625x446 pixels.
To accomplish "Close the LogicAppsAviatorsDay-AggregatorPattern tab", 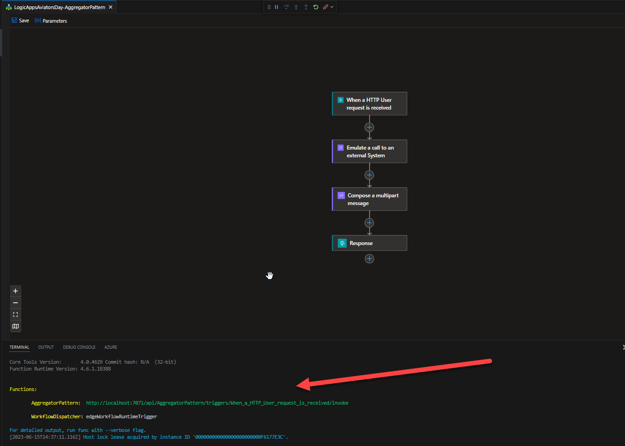I will click(x=111, y=7).
